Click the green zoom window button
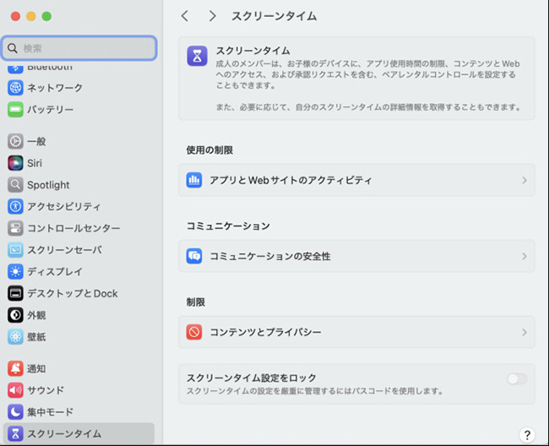Image resolution: width=549 pixels, height=446 pixels. click(46, 16)
